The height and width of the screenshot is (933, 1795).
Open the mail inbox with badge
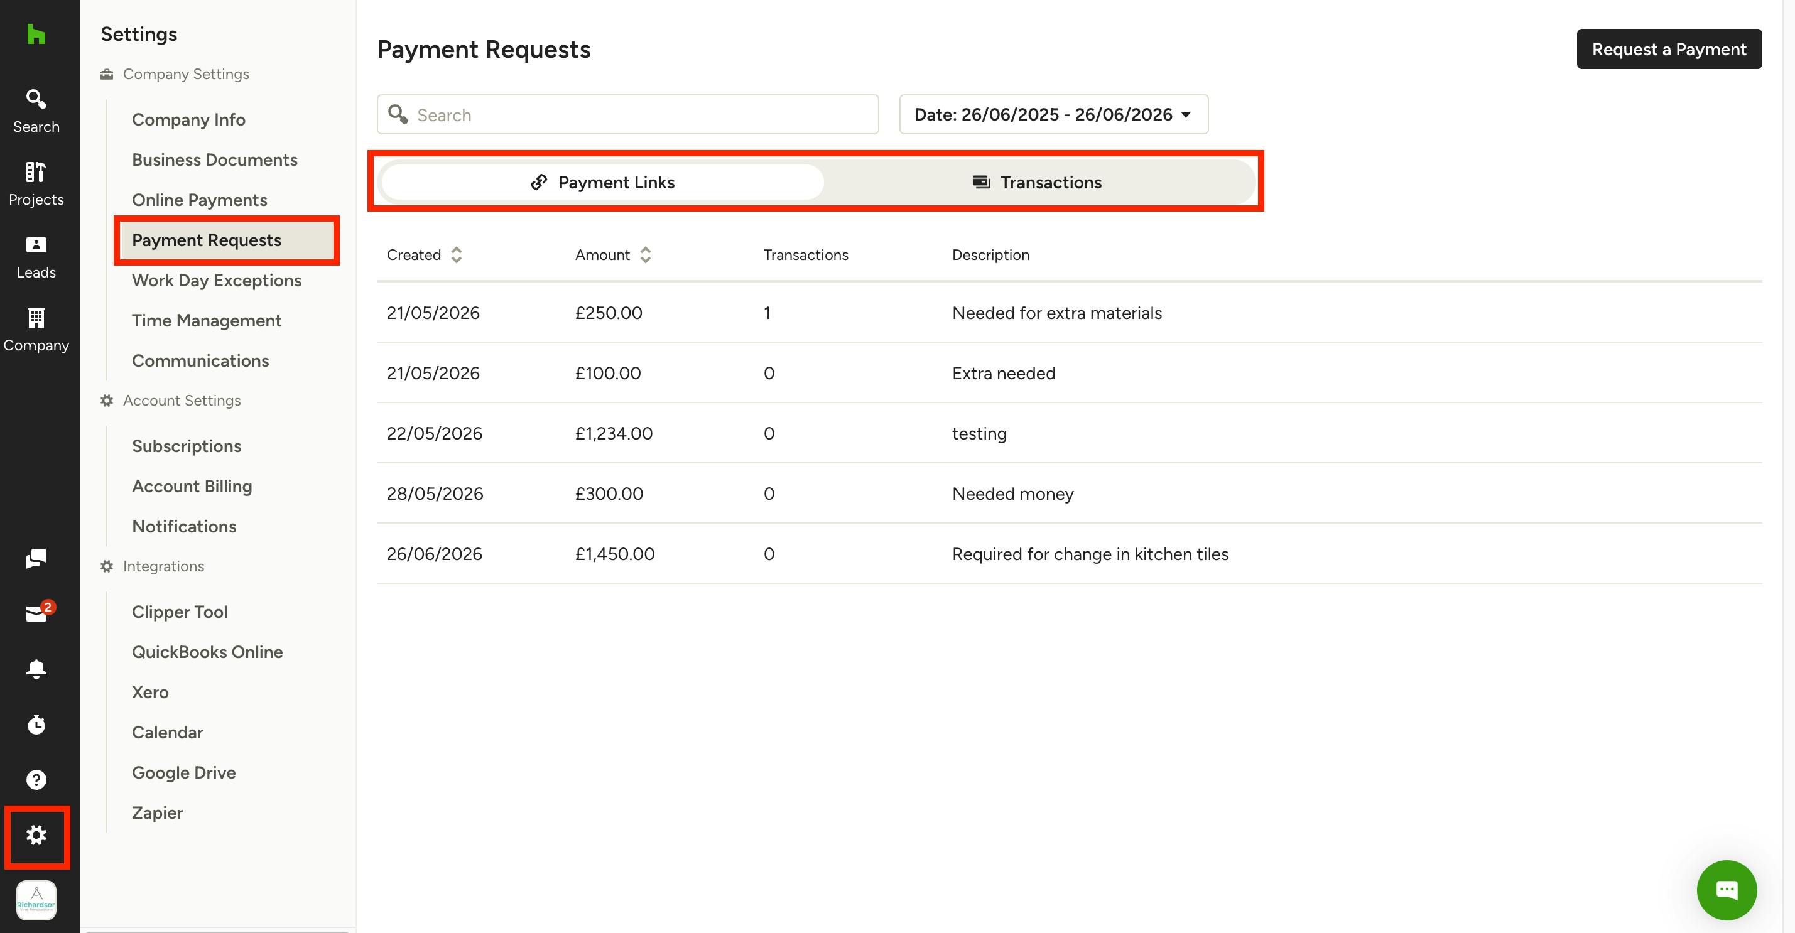click(38, 612)
